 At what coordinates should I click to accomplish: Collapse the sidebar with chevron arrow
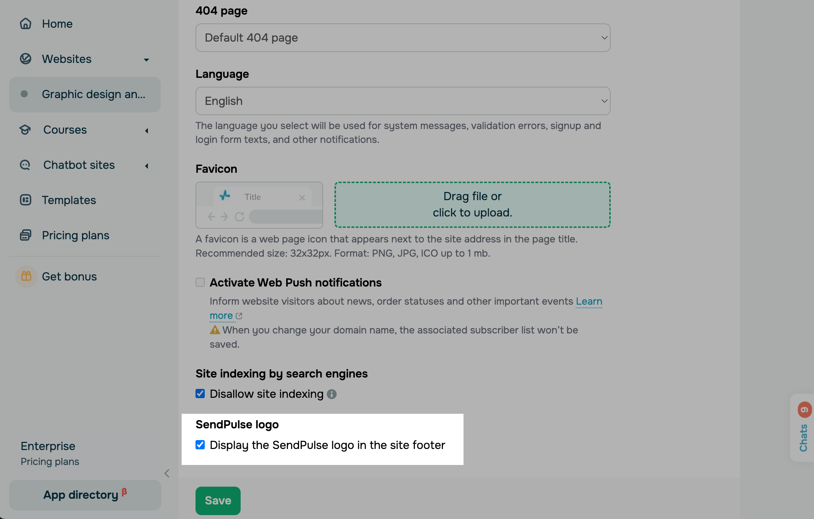(x=167, y=473)
